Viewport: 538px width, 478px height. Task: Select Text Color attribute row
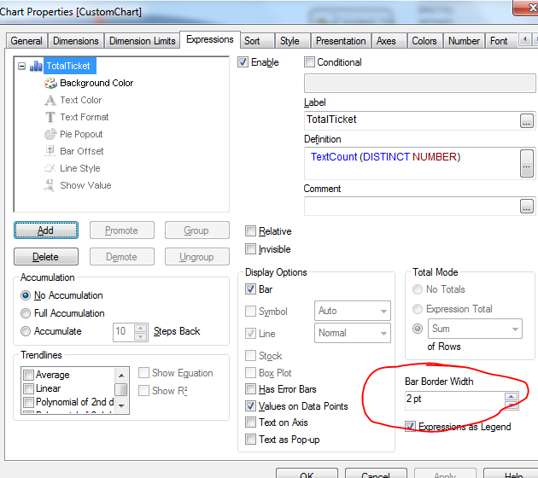(x=80, y=100)
